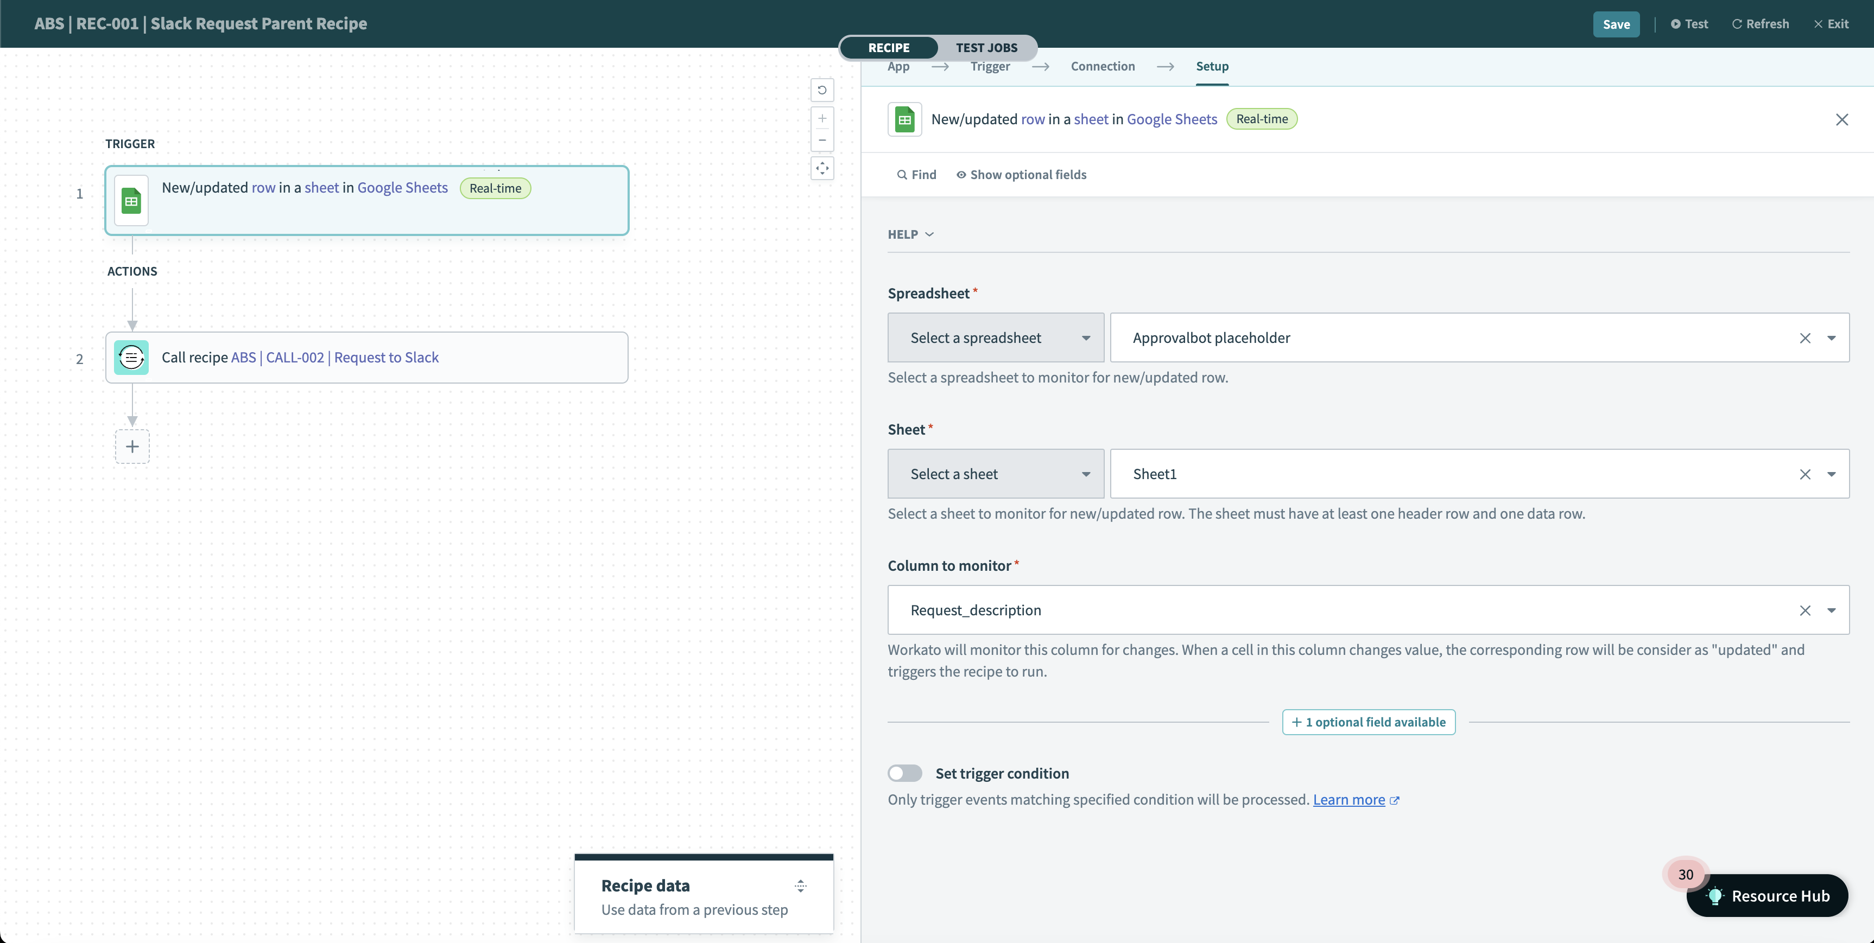Click the 30 notifications badge
This screenshot has width=1874, height=943.
(1686, 875)
